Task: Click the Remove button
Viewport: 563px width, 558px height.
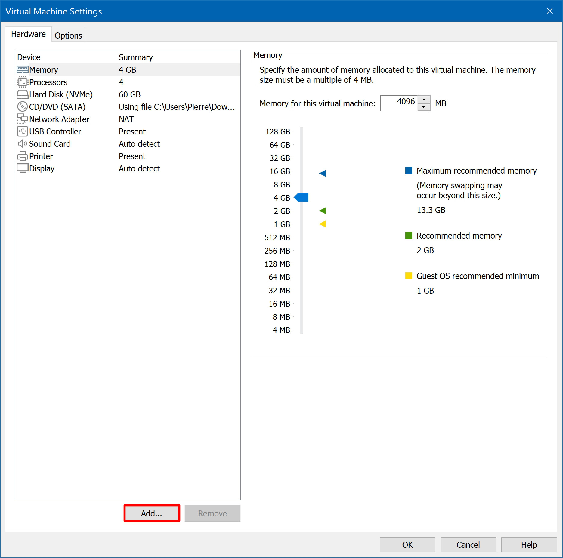Action: [212, 513]
